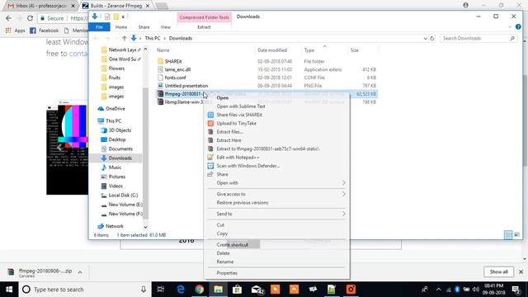Choose Scan with Windows Defender
Screen dimensions: 528x297
click(248, 166)
